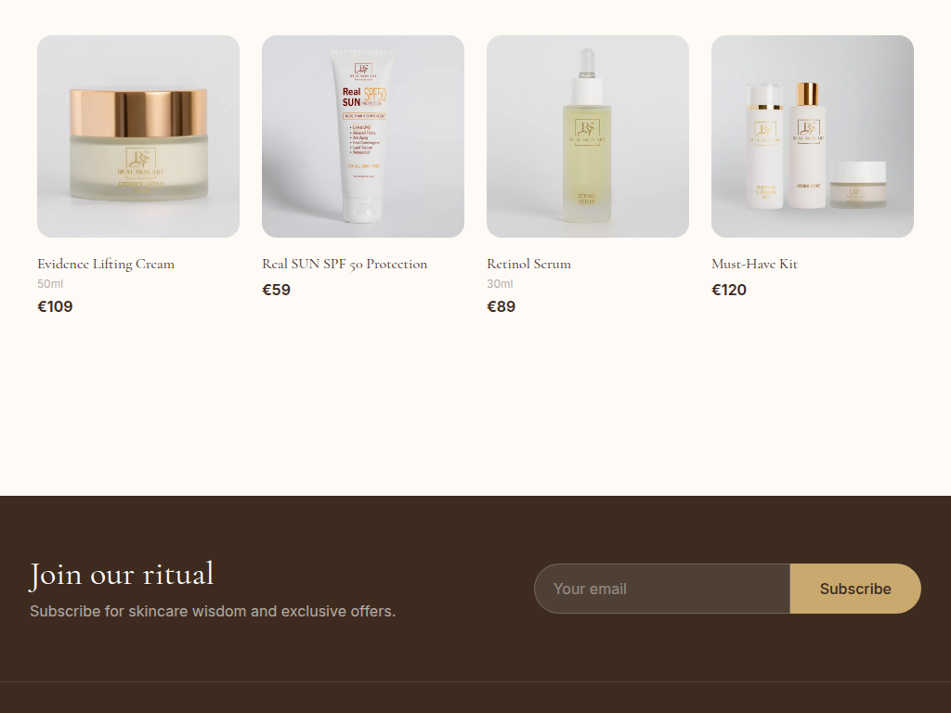Click the €89 price label
The width and height of the screenshot is (951, 713).
click(501, 306)
